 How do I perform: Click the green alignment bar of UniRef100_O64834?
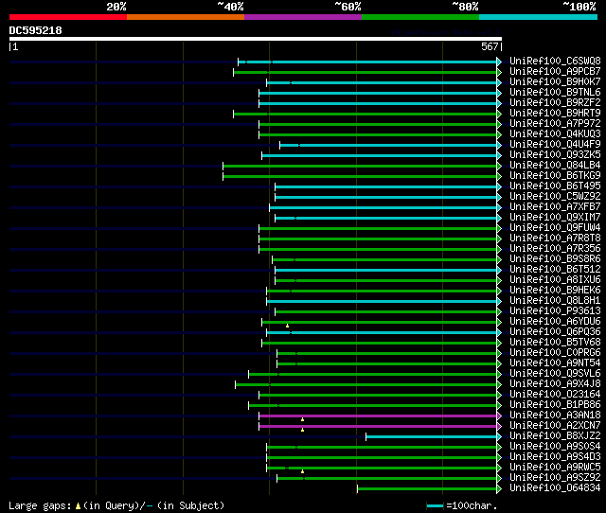pos(427,489)
